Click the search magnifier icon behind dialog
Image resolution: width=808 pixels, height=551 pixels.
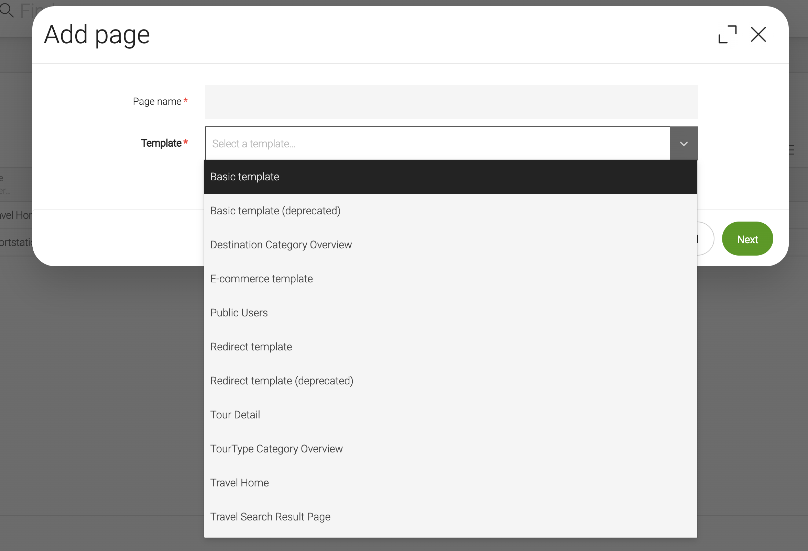7,10
